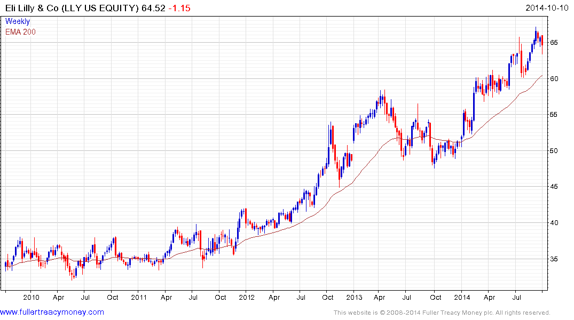574x320 pixels.
Task: Click the chart title 'Eli Lilly & Co (LLY US EQUITY)'
Action: click(72, 8)
